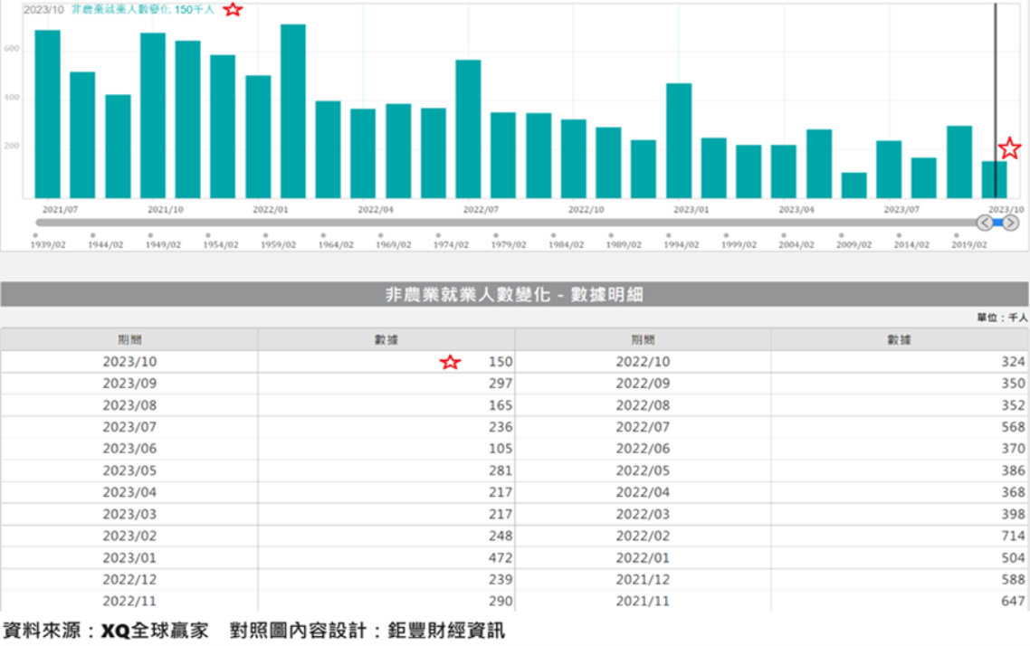Click the red star beside the chart title

point(233,9)
